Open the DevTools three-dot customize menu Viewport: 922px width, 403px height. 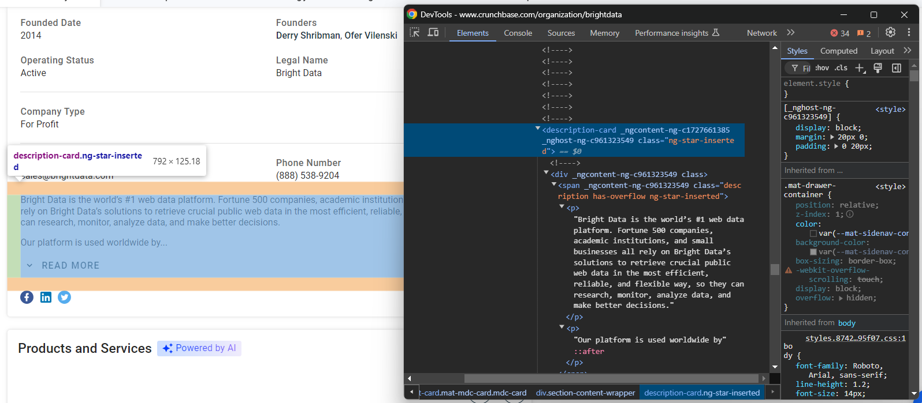909,32
